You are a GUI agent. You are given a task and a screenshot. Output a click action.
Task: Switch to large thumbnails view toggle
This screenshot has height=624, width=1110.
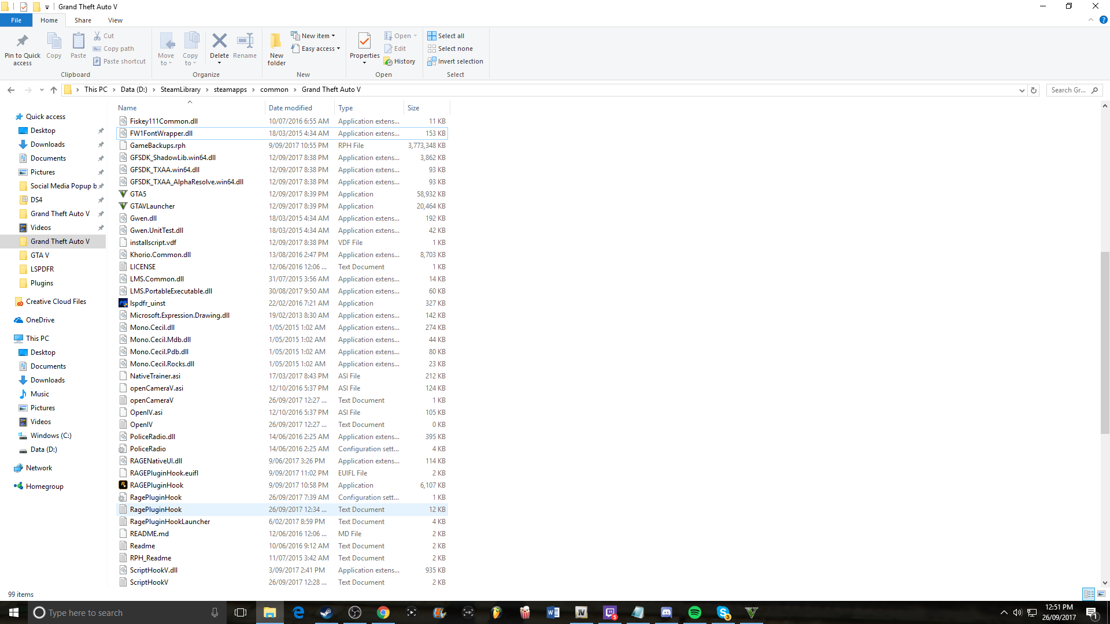1101,594
